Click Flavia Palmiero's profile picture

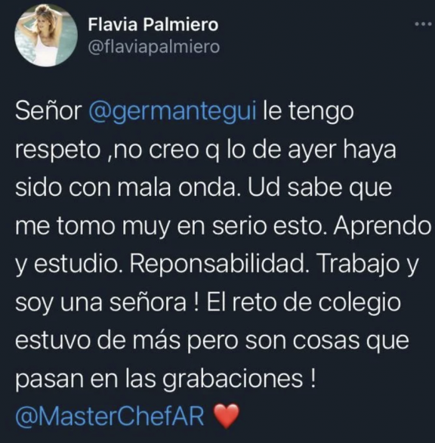(46, 36)
